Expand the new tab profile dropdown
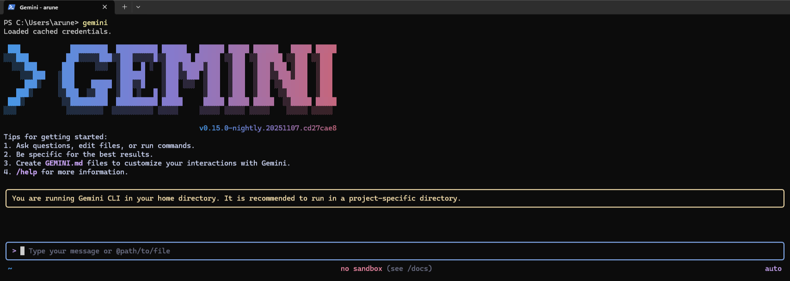 point(138,7)
